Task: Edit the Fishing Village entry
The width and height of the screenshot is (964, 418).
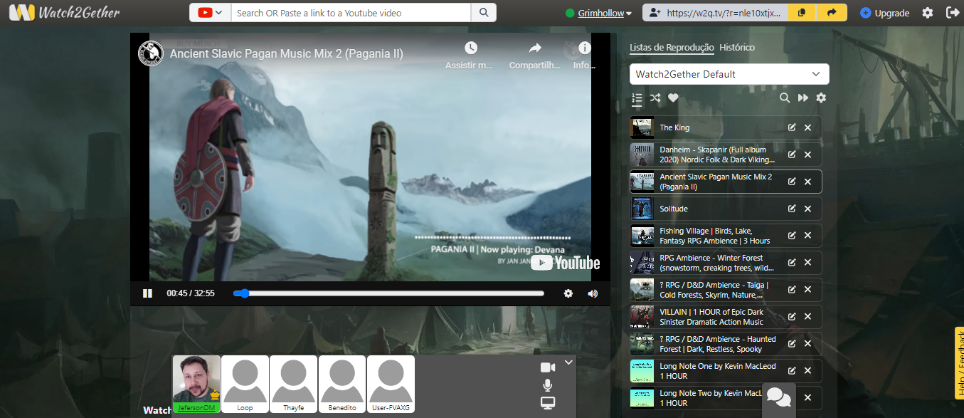Action: point(792,236)
